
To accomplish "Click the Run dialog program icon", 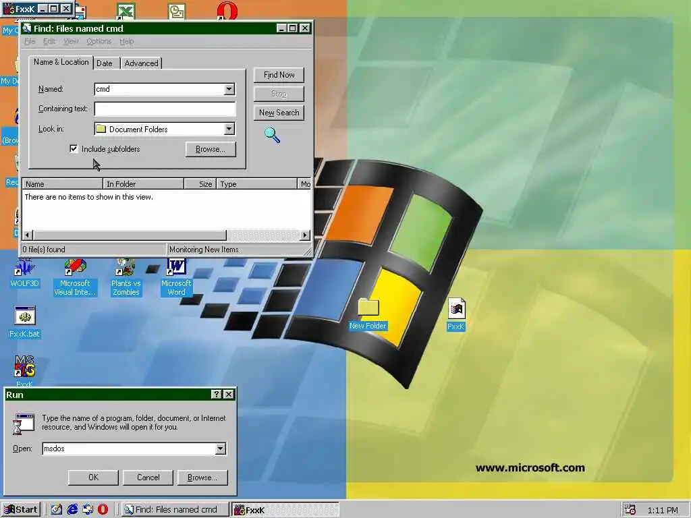I will pos(24,424).
